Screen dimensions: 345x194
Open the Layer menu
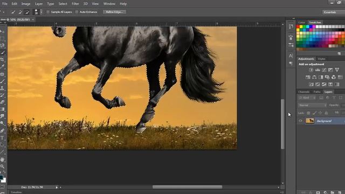pos(39,4)
